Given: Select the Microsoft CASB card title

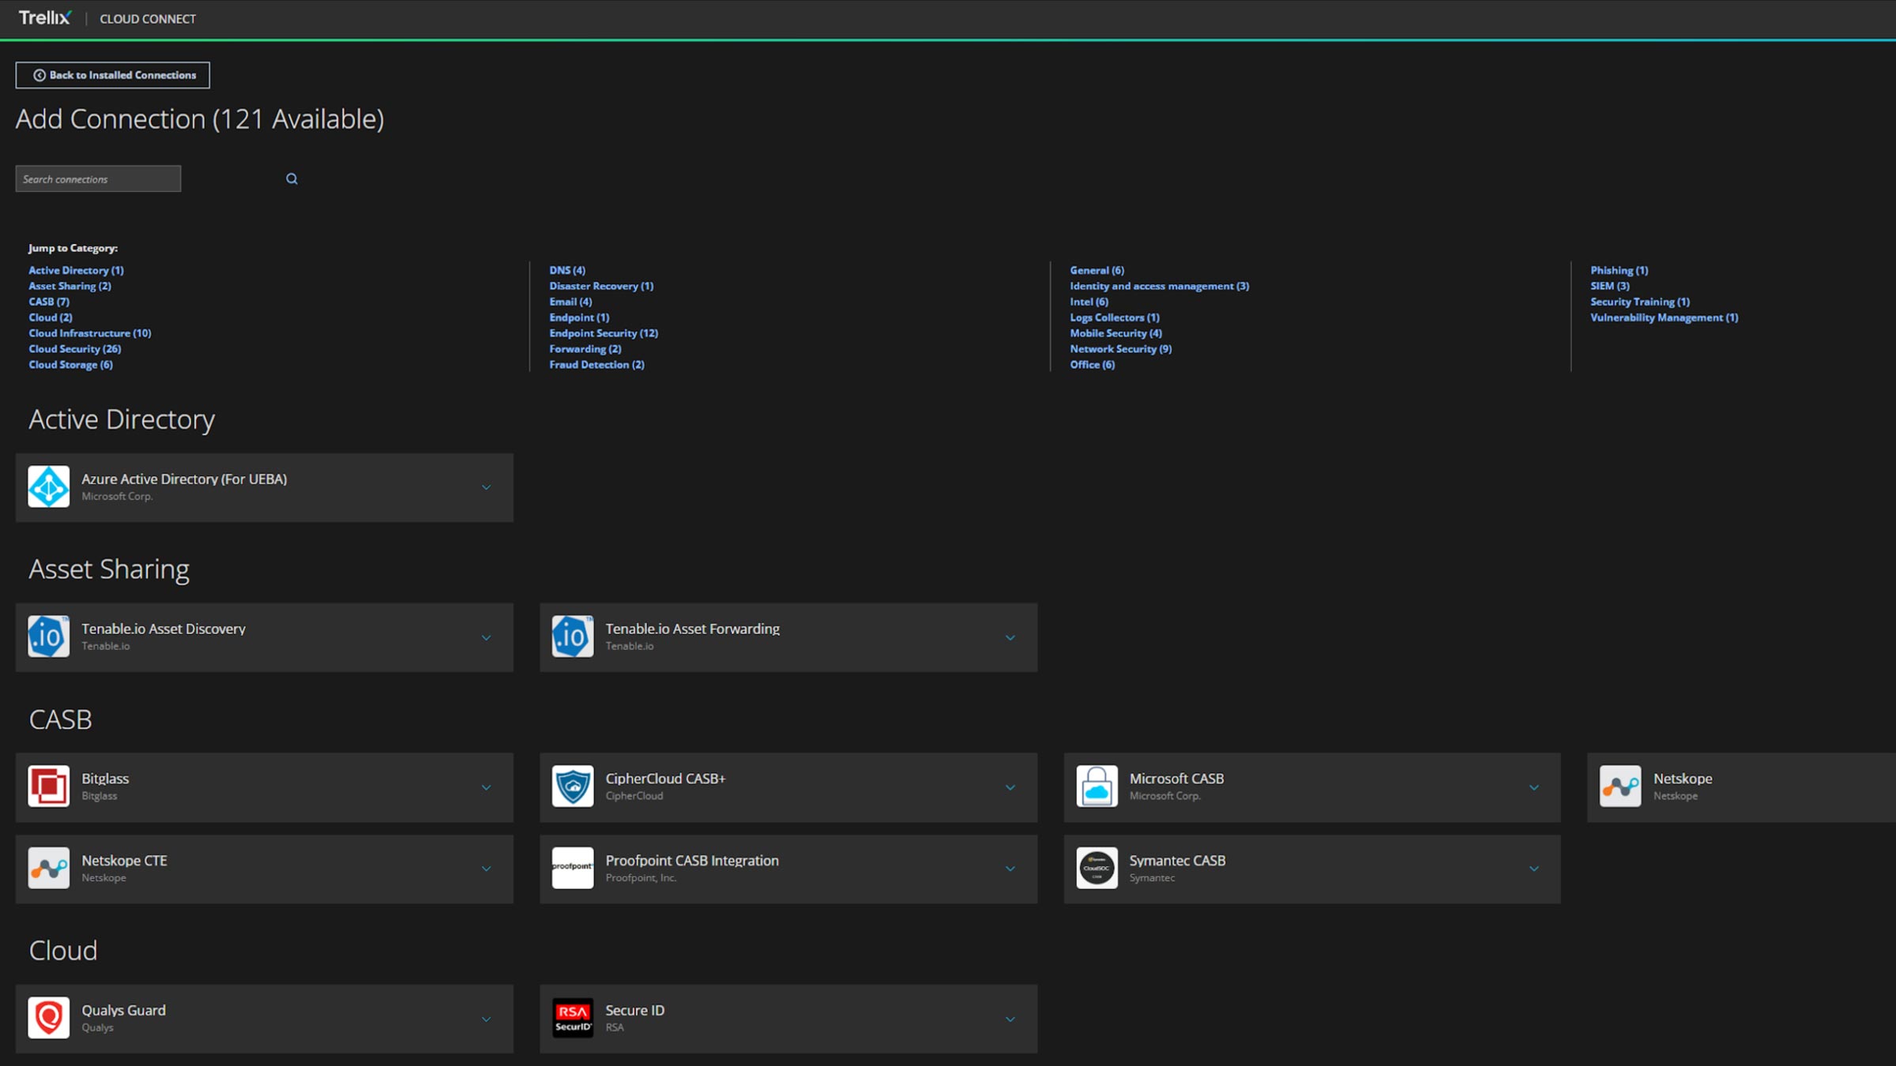Looking at the screenshot, I should coord(1176,779).
